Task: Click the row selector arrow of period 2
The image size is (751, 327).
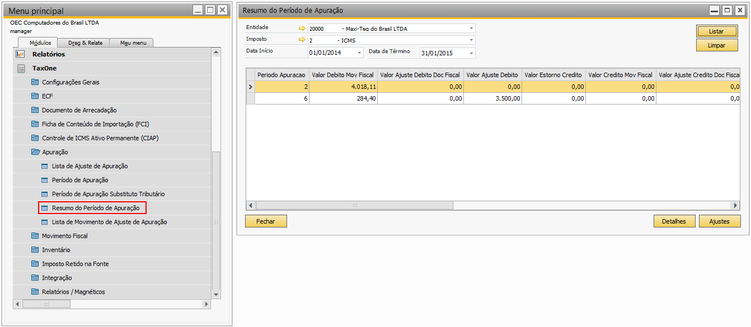Action: pos(250,87)
